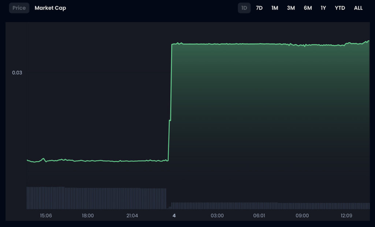Select the 06:01 time axis label
Screen dimensions: 375x227
coord(259,216)
